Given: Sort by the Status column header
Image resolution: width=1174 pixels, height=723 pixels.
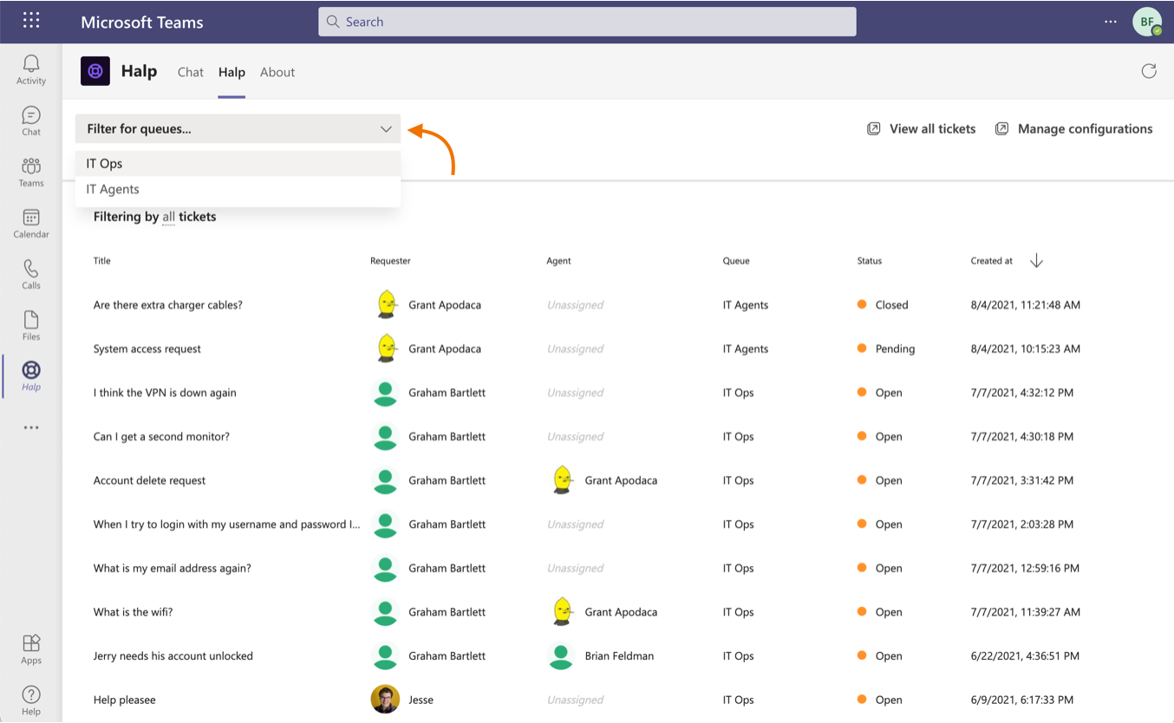Looking at the screenshot, I should [x=870, y=261].
